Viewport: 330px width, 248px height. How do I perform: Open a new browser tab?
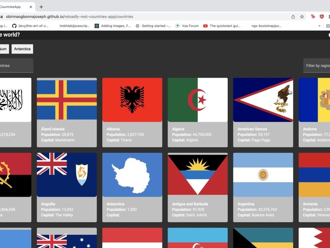coord(41,7)
